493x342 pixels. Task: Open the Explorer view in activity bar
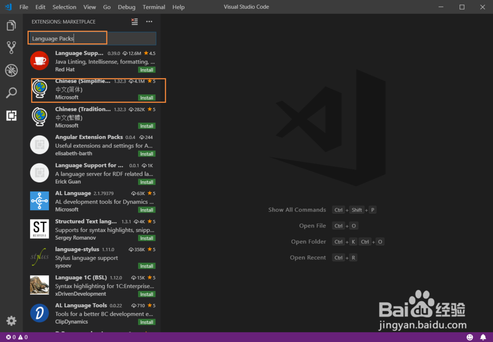(11, 26)
